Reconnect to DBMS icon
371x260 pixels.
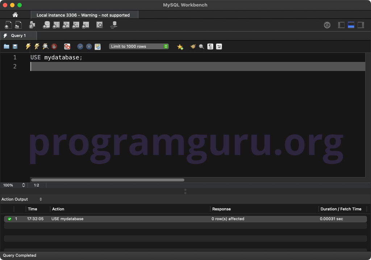[114, 25]
